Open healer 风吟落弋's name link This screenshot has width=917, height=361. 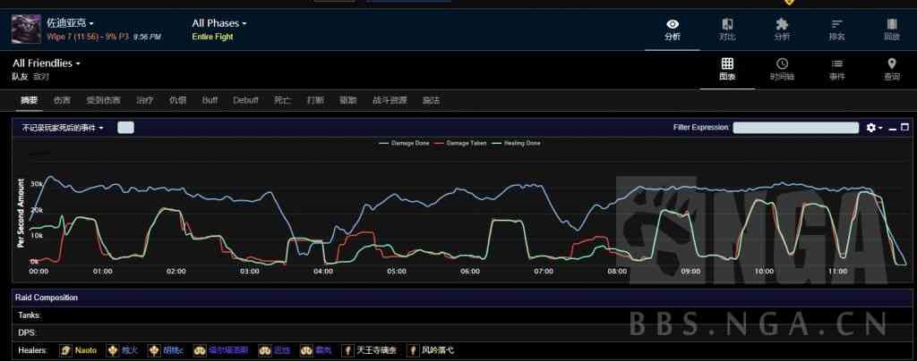point(437,350)
